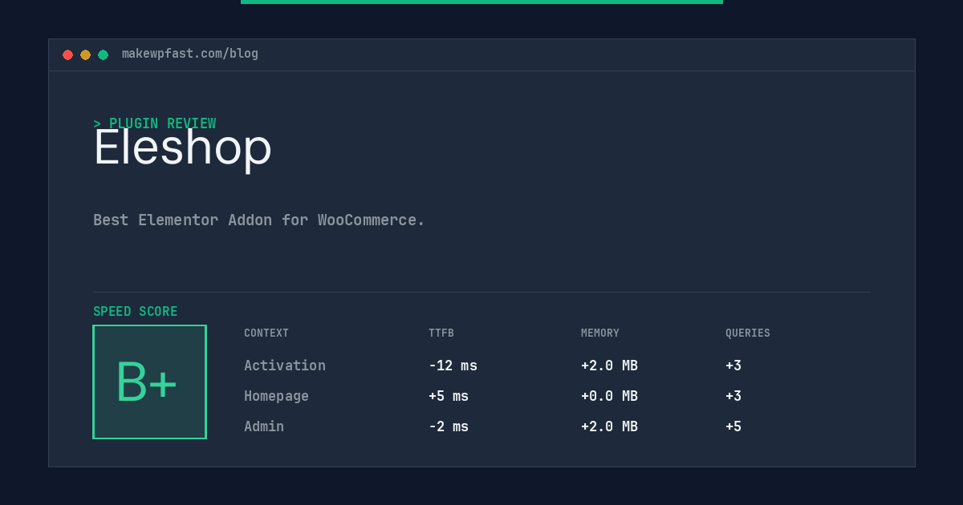
Task: Click the QUERIES column header
Action: (x=748, y=333)
